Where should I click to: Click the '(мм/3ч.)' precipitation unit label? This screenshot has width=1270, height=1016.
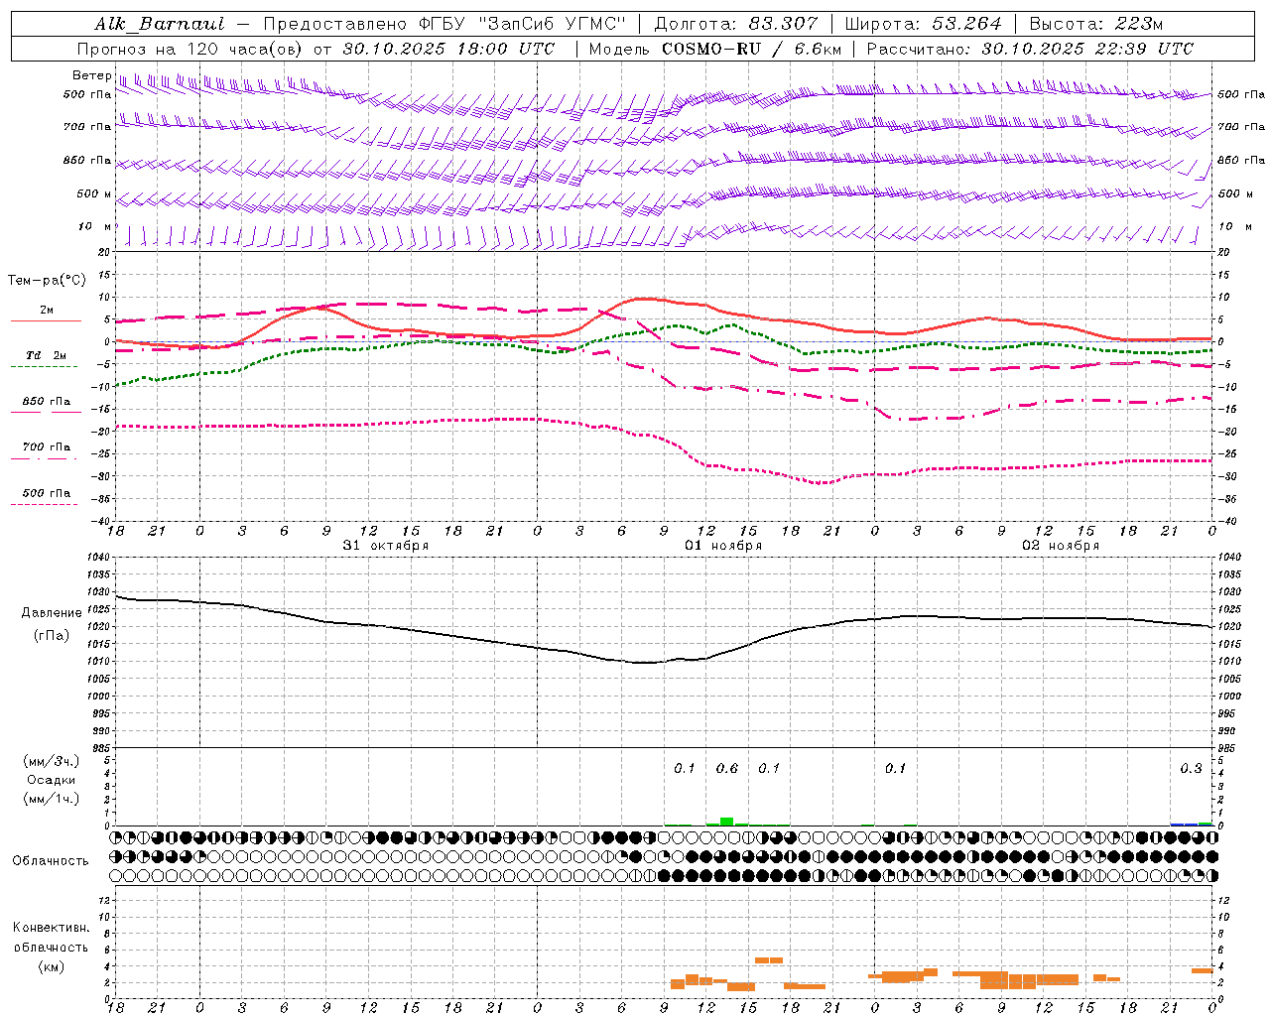(x=52, y=761)
